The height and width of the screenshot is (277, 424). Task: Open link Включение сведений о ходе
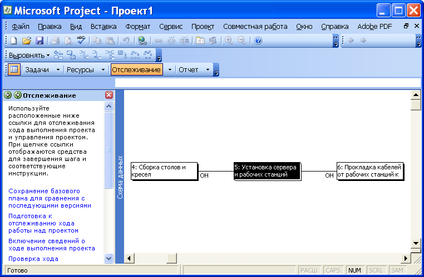[x=52, y=245]
